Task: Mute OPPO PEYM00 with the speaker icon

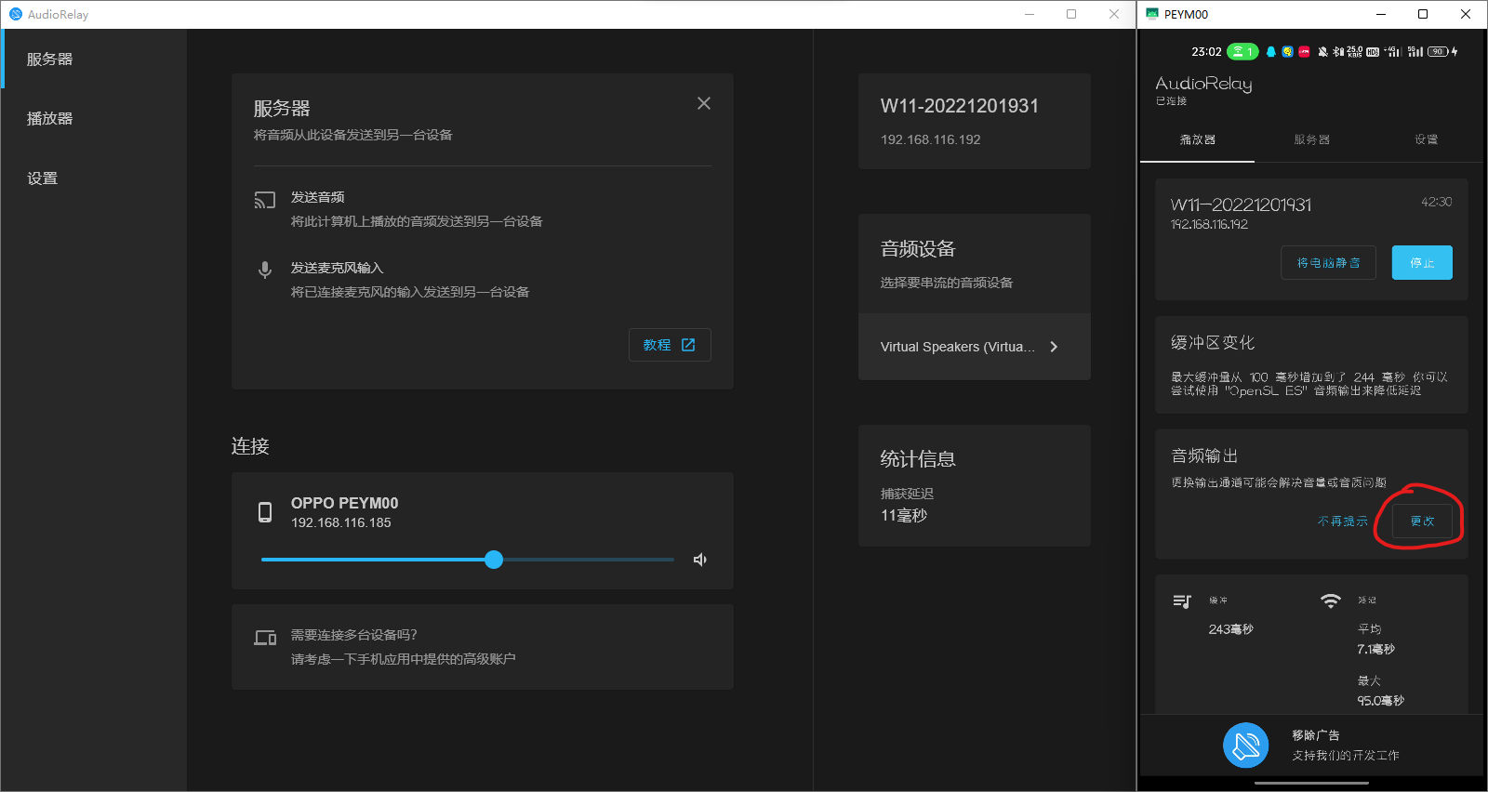Action: click(x=700, y=560)
